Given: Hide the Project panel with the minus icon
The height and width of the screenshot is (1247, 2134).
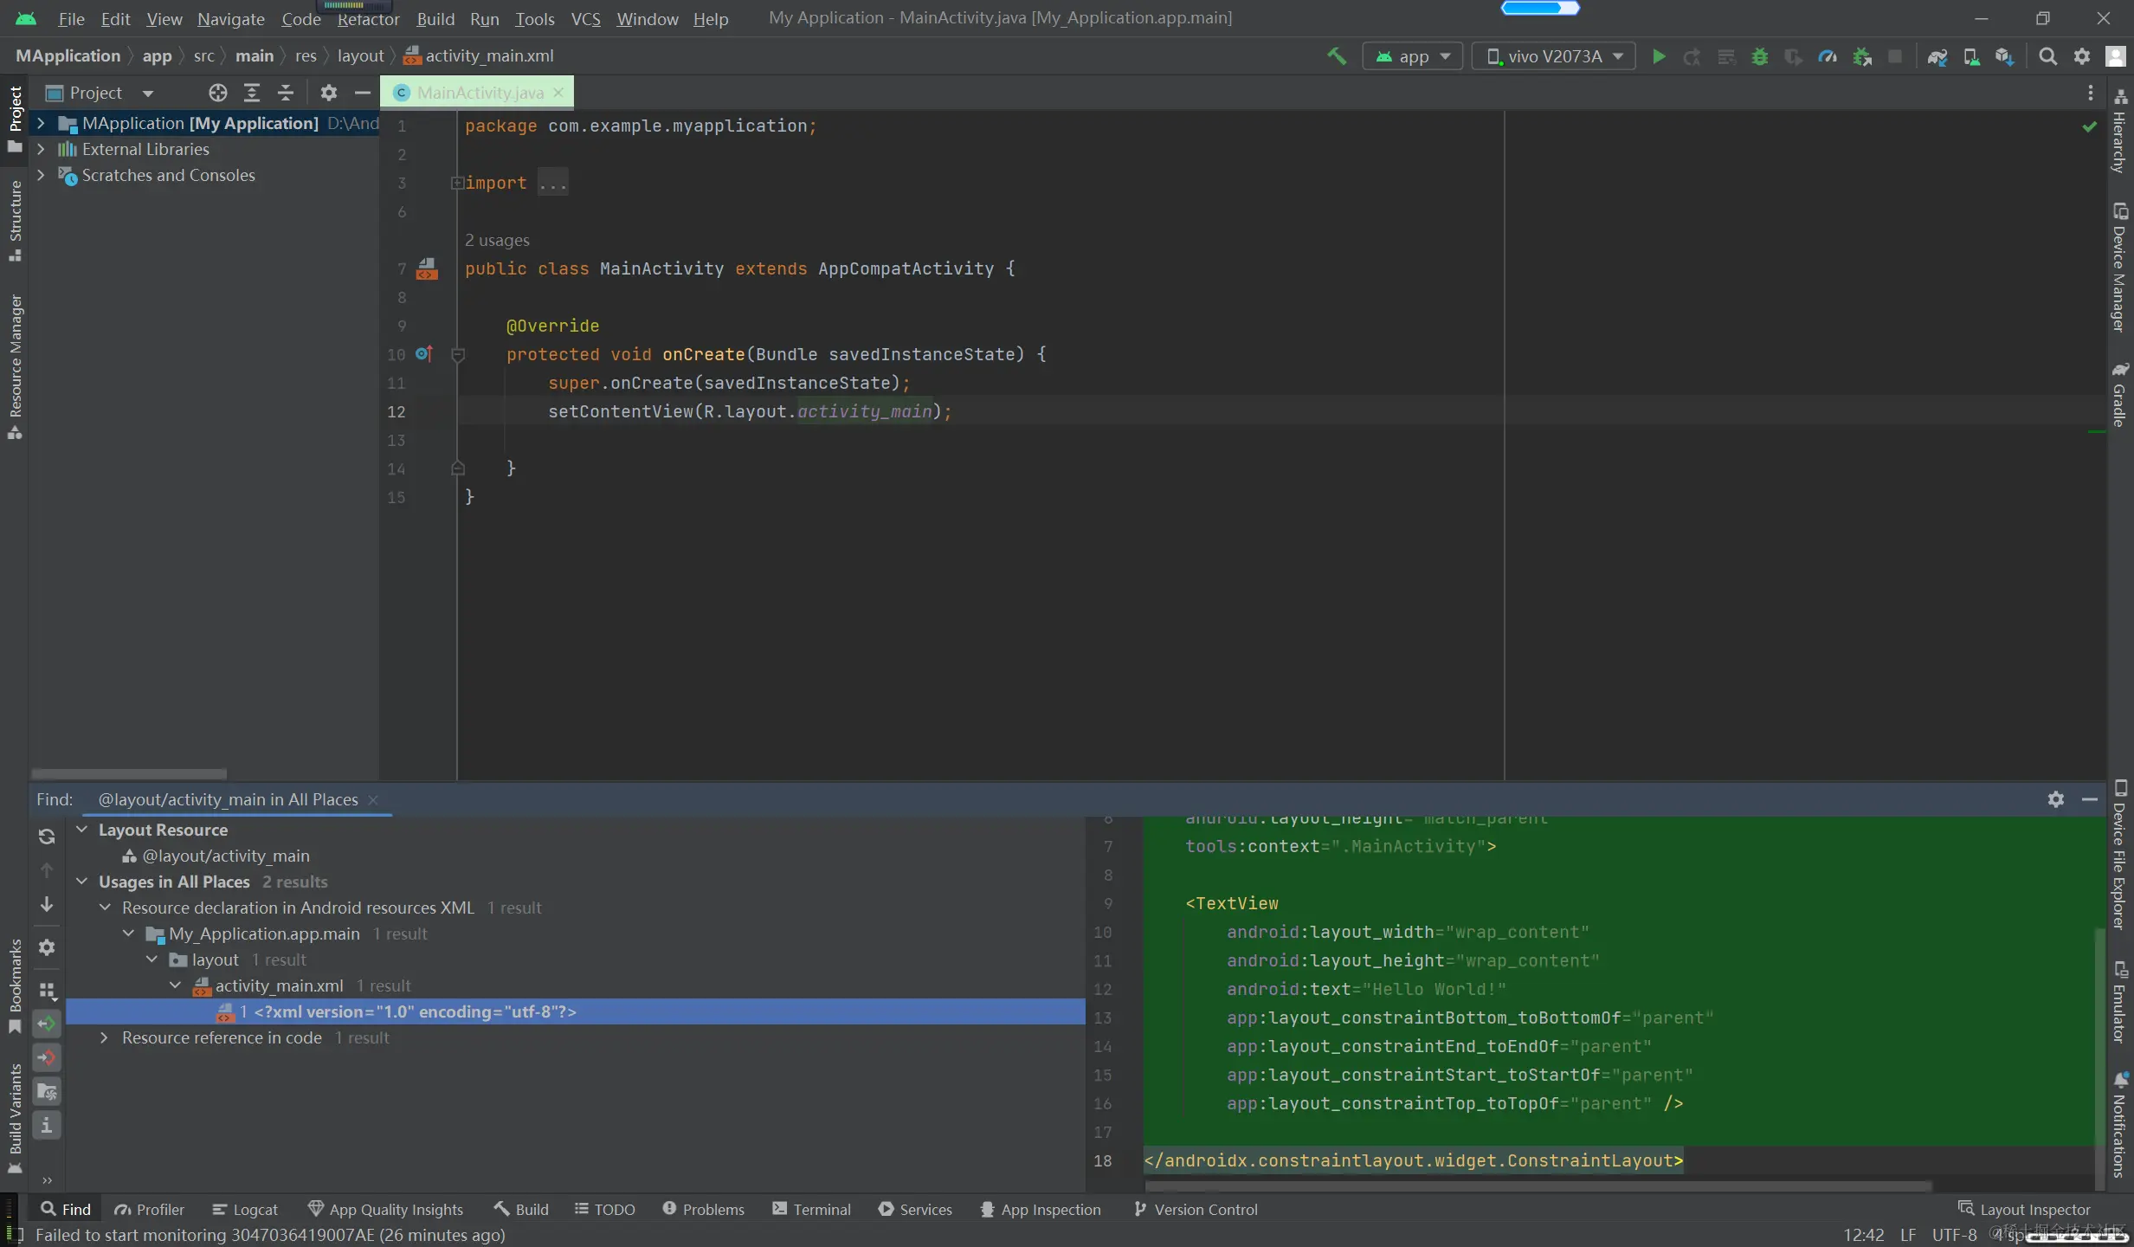Looking at the screenshot, I should [x=363, y=93].
